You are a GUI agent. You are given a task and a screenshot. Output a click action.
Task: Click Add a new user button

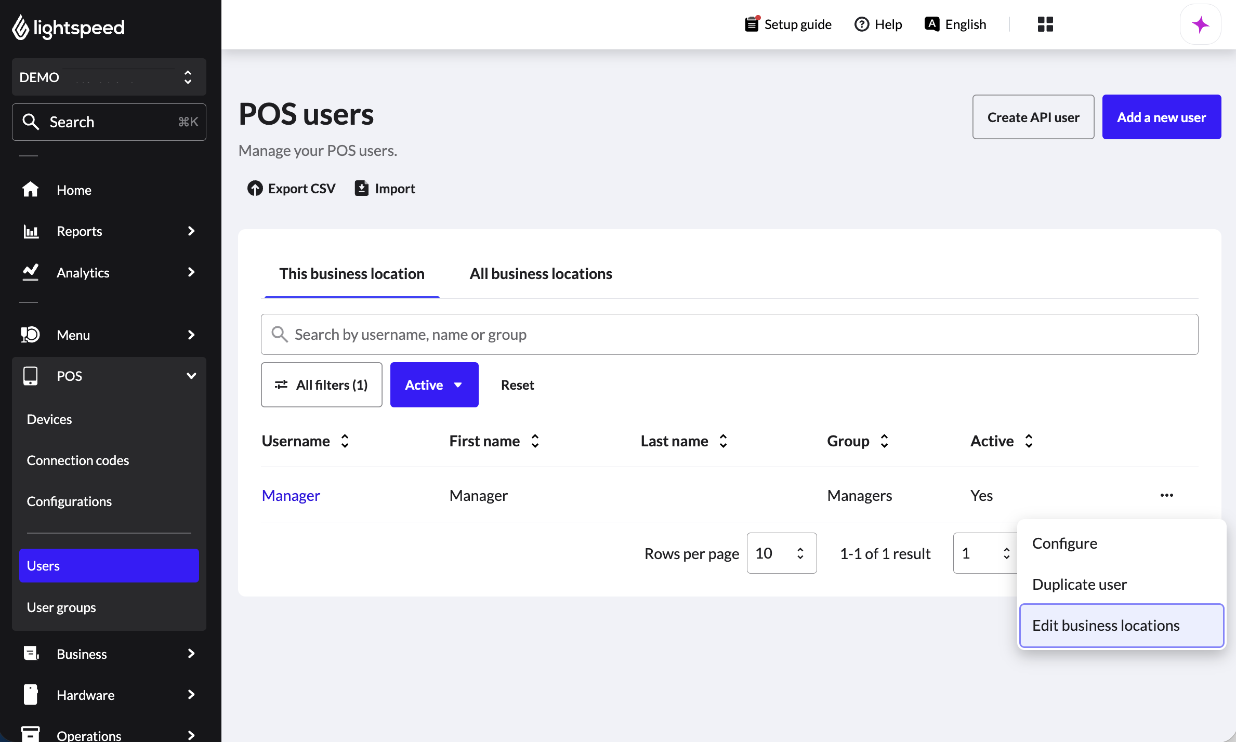(1162, 117)
